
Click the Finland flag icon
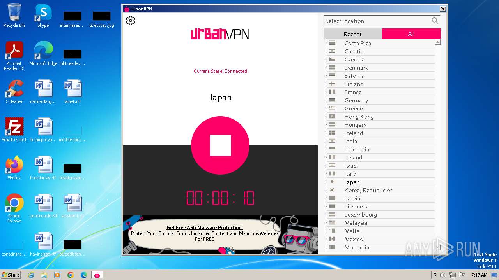coord(332,84)
